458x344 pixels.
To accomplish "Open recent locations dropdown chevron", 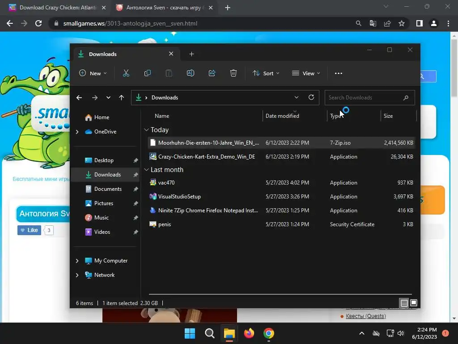I will pos(108,98).
